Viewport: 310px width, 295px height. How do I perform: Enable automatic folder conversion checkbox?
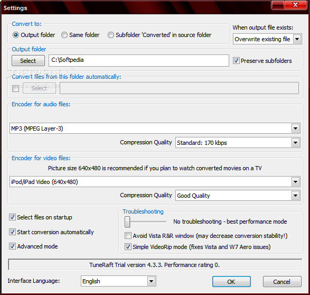(16, 88)
